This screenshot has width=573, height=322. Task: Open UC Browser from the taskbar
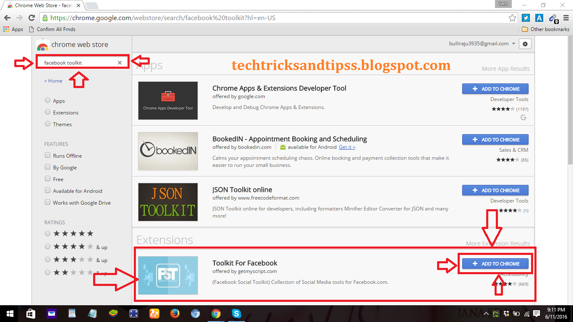(x=154, y=314)
